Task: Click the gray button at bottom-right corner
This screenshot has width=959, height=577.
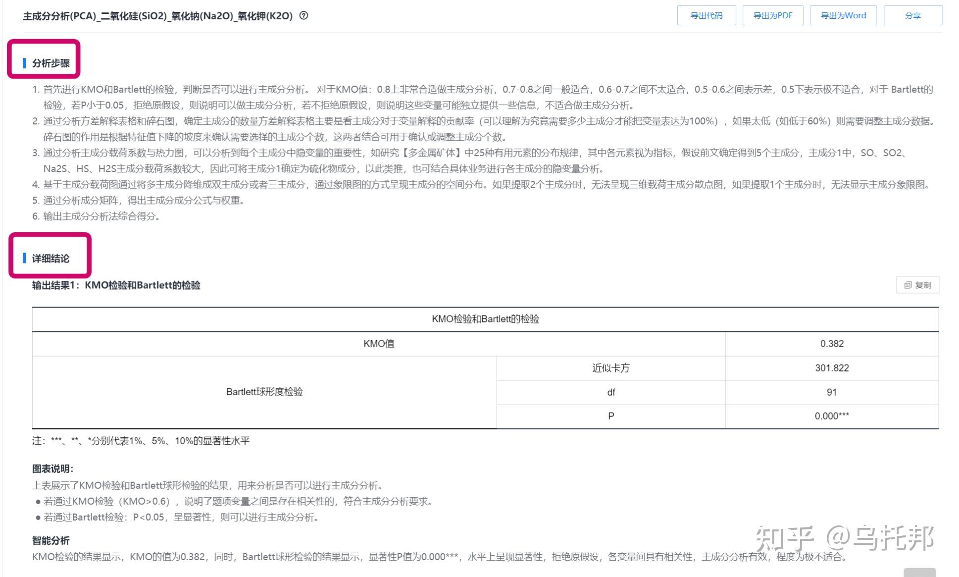Action: [919, 573]
